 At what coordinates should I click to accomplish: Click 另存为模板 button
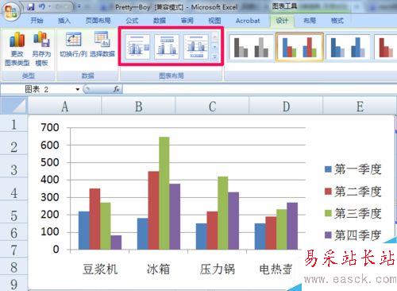41,49
